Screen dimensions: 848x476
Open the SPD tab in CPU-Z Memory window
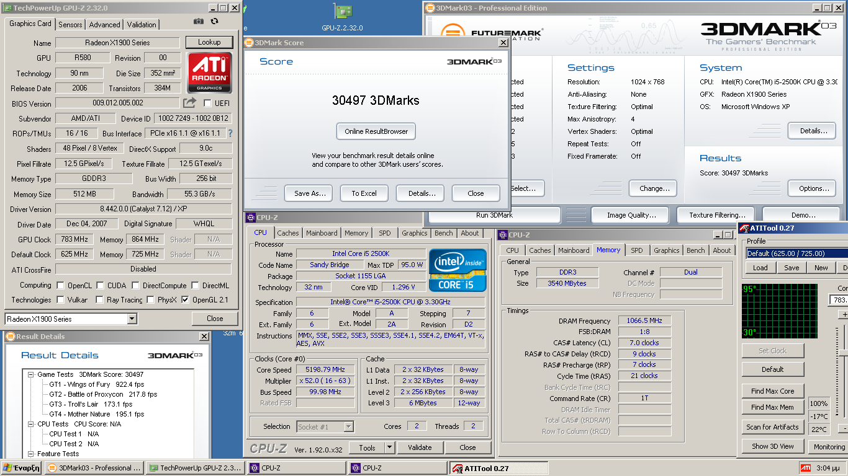click(x=637, y=250)
